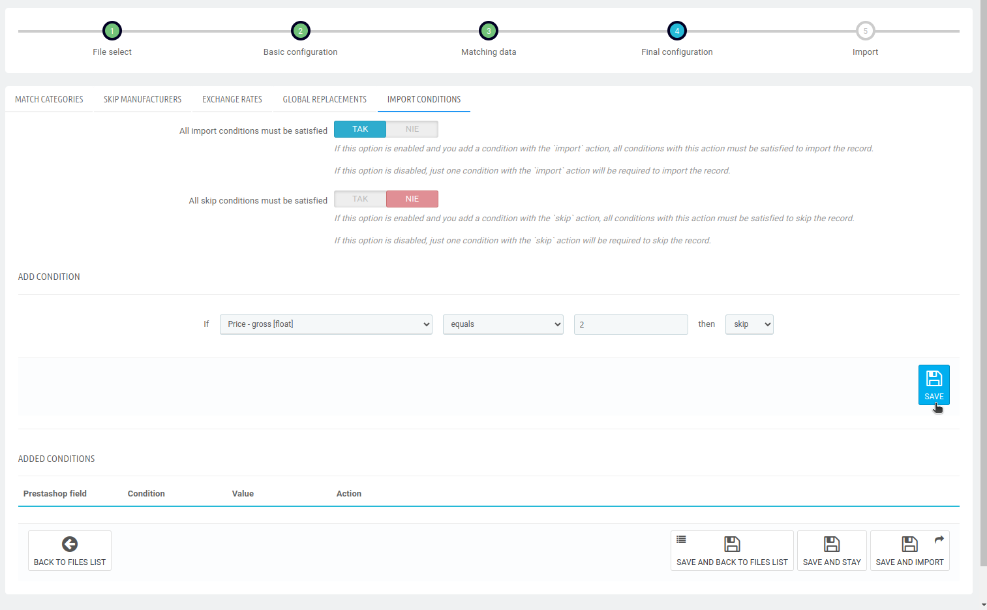
Task: Open the Skip Manufacturers tab
Action: (143, 99)
